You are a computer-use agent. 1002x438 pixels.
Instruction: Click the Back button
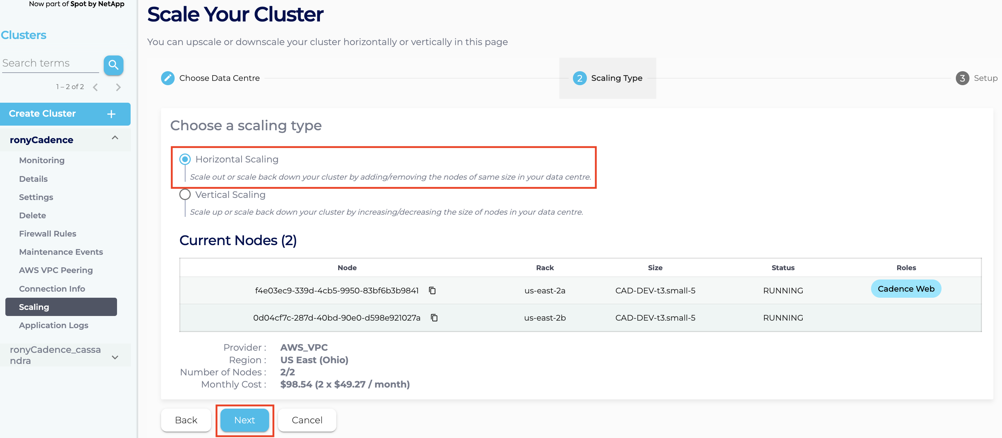[186, 420]
